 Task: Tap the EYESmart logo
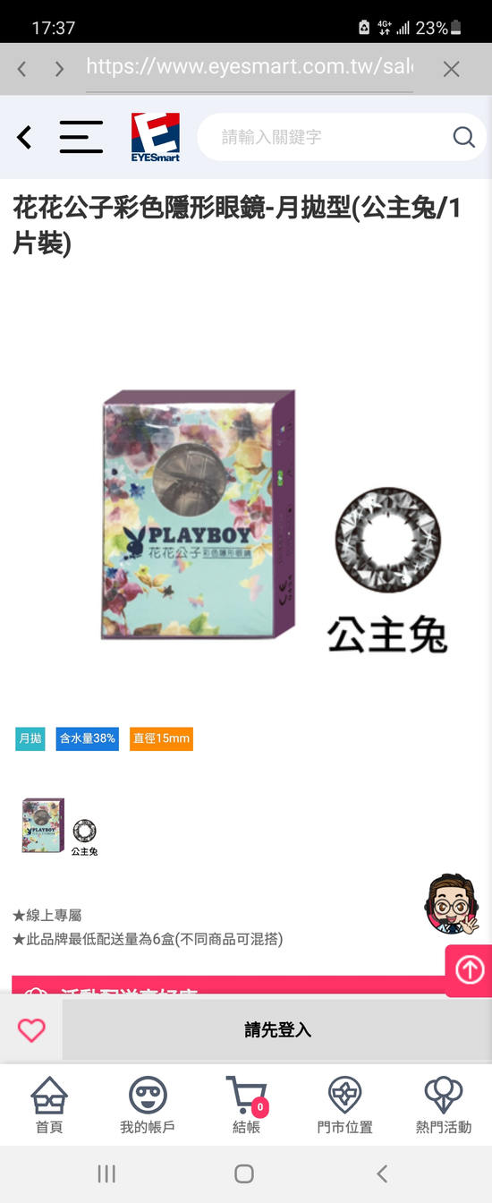coord(156,137)
